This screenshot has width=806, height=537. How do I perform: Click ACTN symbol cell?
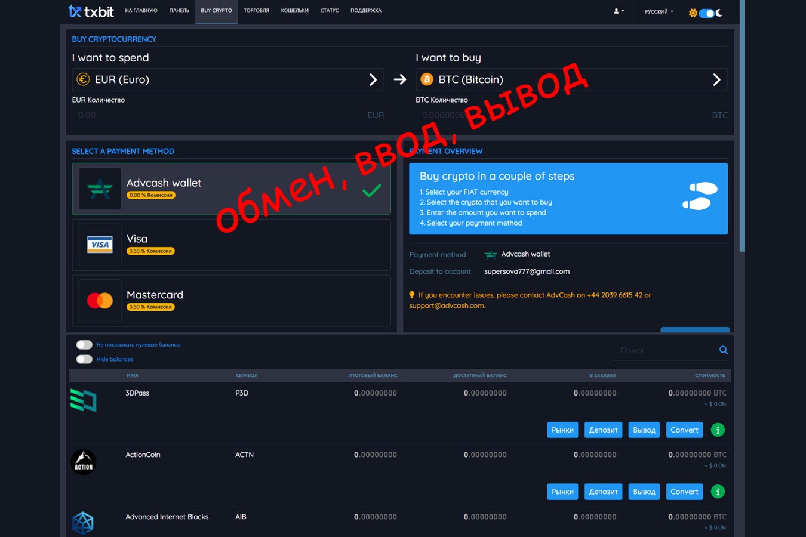tap(244, 455)
